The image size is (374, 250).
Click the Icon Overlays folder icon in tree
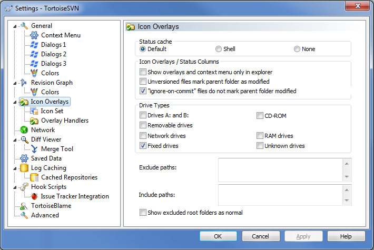24,102
